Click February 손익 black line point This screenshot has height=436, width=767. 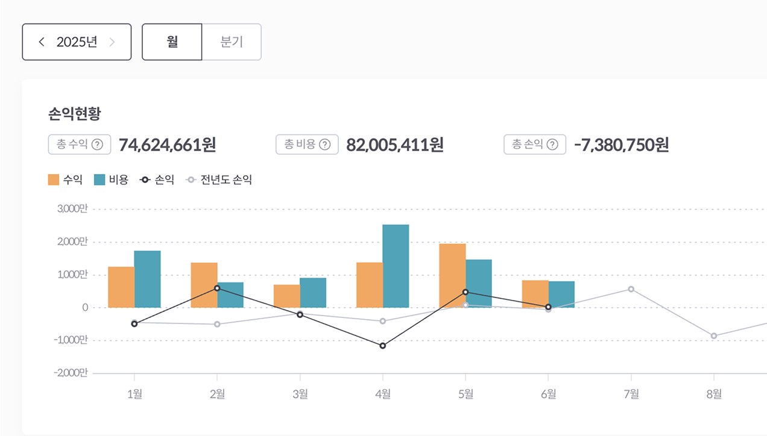pos(217,288)
